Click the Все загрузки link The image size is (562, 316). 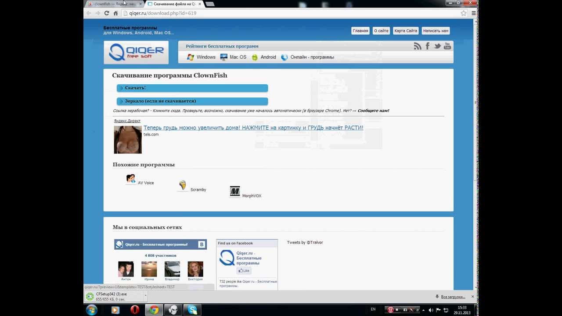(x=453, y=297)
